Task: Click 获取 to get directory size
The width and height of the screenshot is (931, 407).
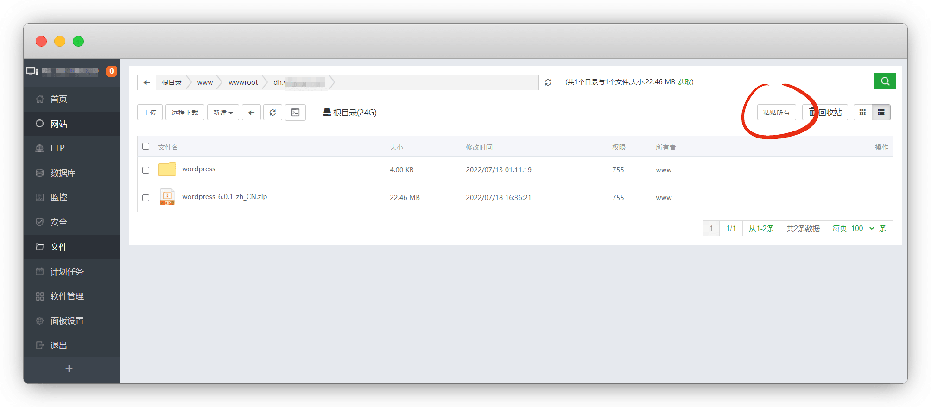Action: [x=684, y=82]
